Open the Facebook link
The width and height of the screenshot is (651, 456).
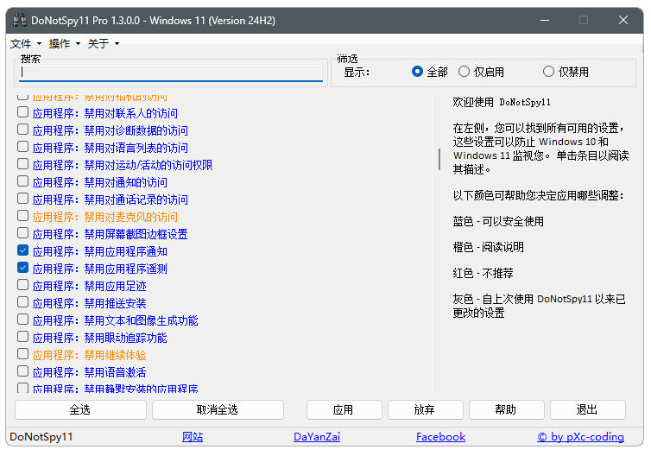pos(440,437)
